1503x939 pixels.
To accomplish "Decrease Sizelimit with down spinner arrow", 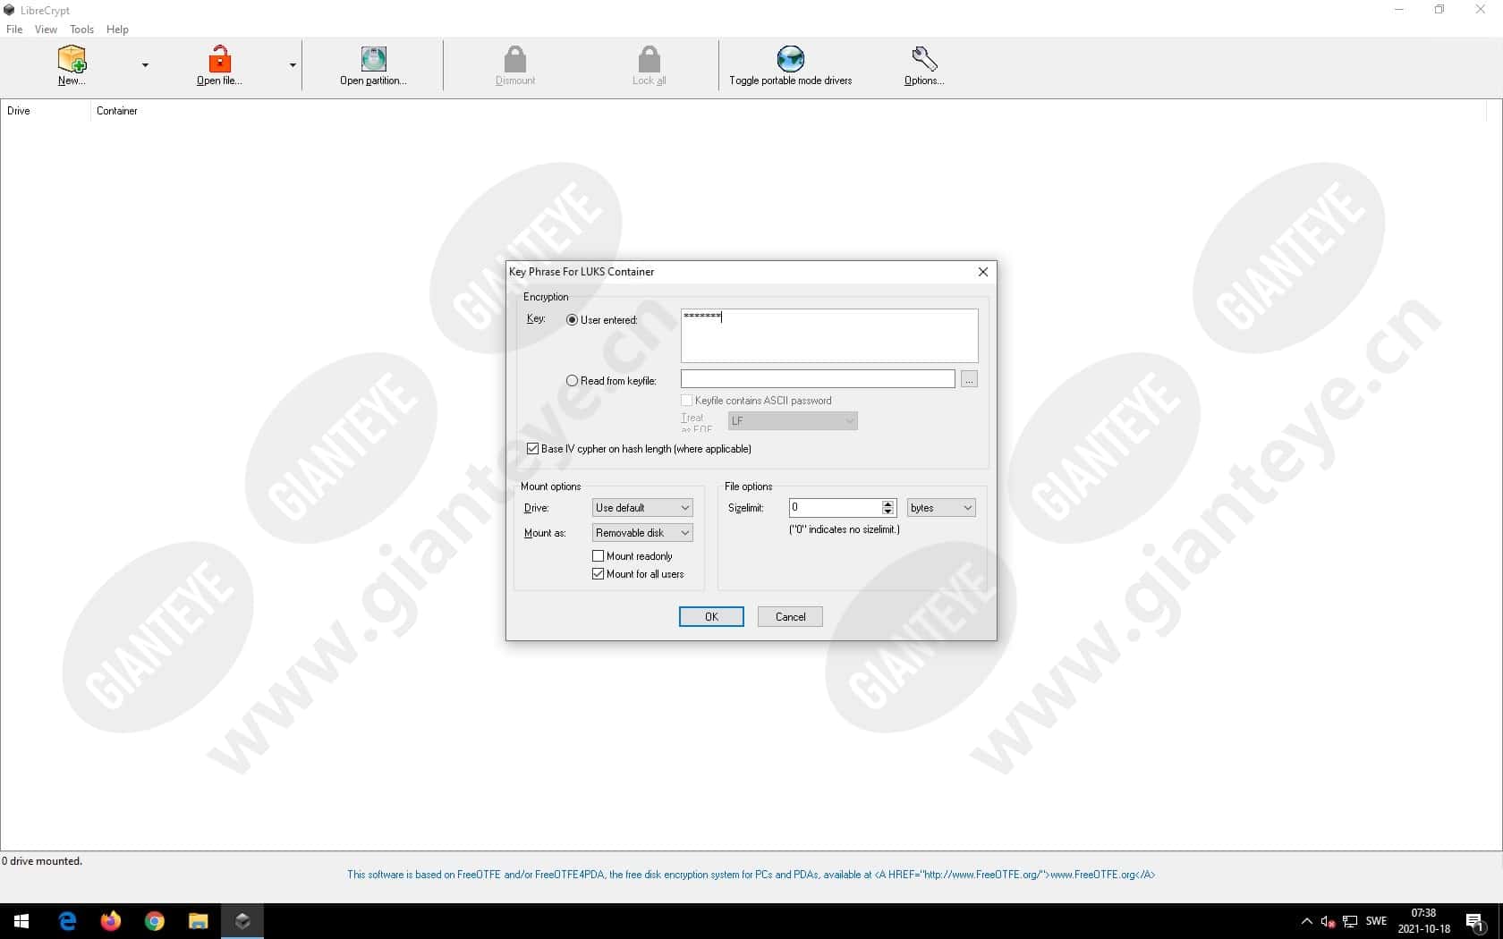I will [x=888, y=512].
